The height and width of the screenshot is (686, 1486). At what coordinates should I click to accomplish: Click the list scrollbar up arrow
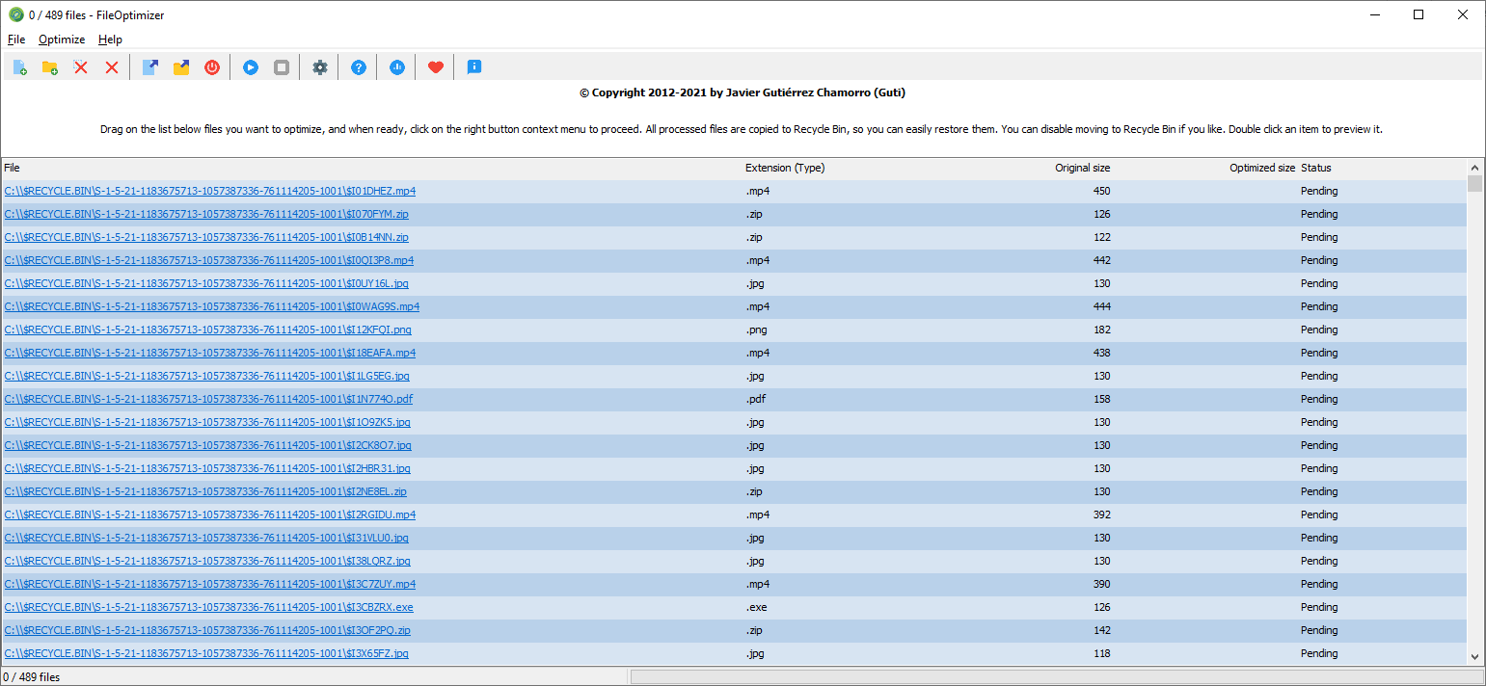1474,167
